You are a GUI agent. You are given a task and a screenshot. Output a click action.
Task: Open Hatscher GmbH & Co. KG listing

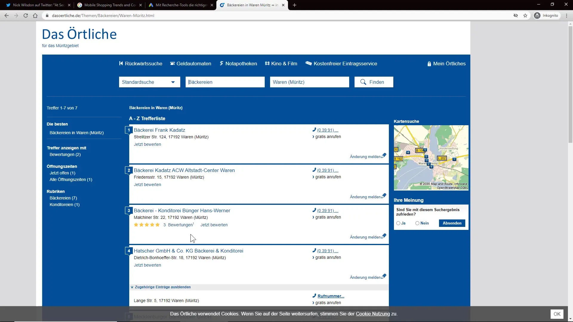[188, 251]
